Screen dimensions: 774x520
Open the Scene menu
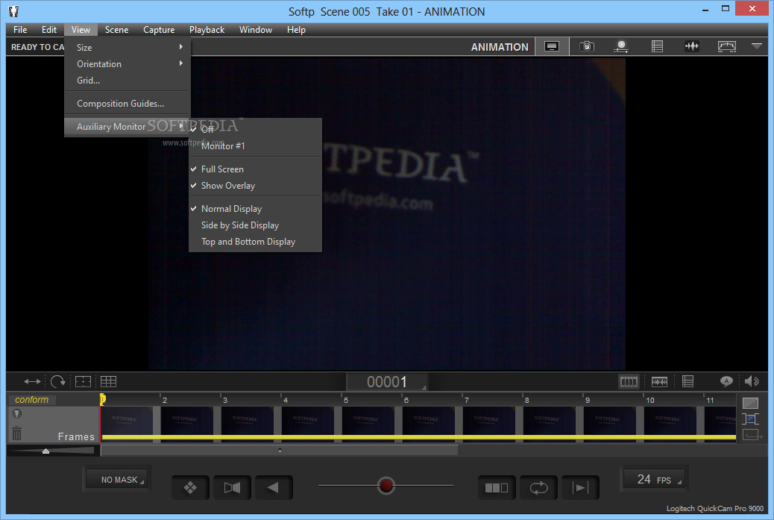116,30
